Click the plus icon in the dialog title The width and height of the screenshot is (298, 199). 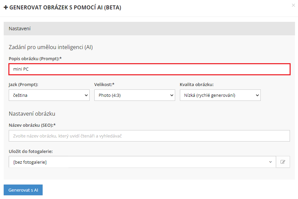coord(6,8)
